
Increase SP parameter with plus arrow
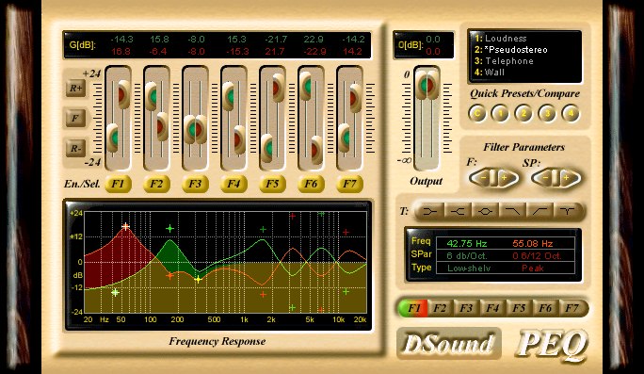(x=567, y=178)
